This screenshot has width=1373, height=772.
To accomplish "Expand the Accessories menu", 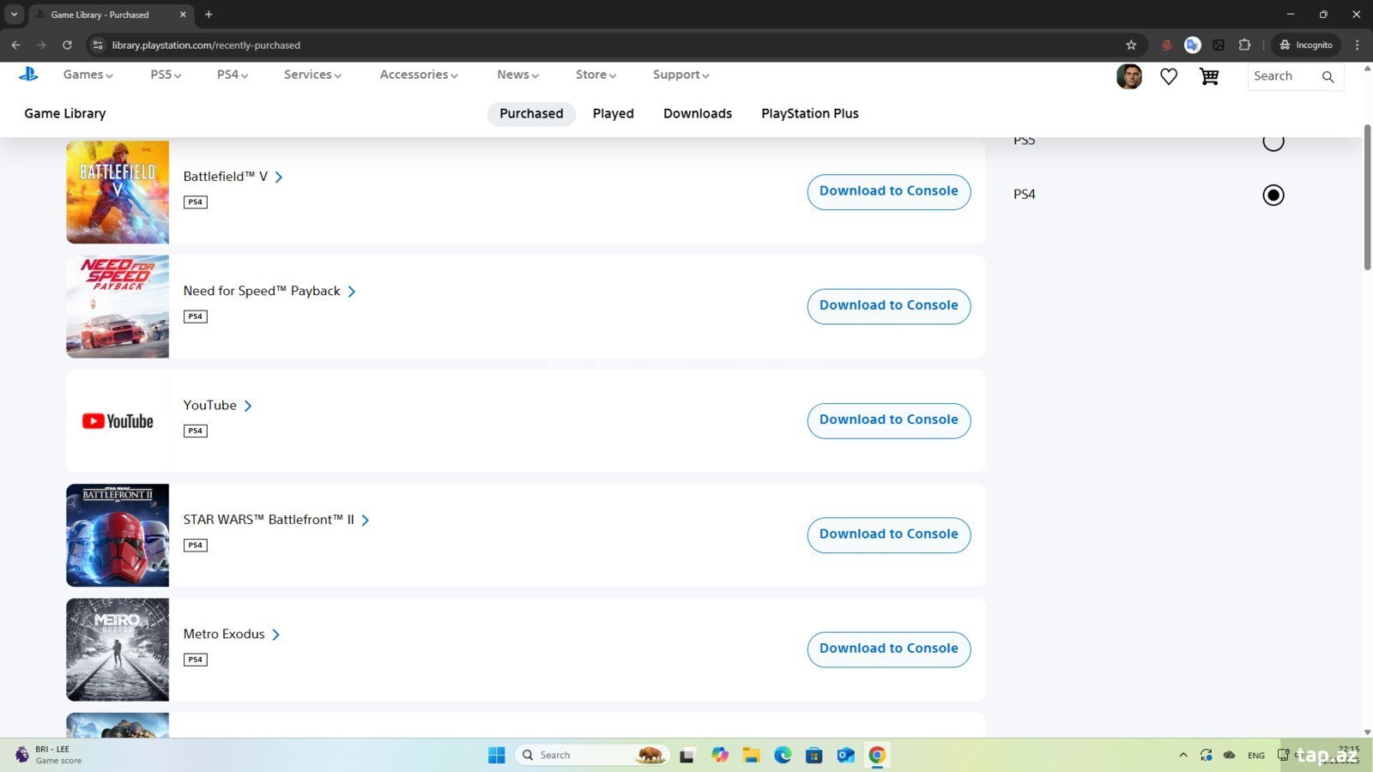I will click(x=419, y=75).
